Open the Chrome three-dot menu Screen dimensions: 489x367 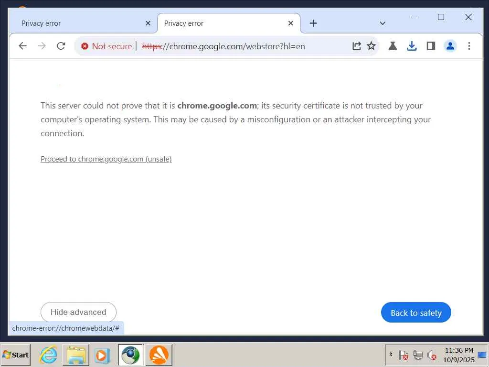[x=469, y=46]
